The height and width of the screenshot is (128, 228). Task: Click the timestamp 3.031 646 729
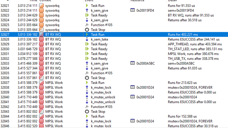[27, 49]
